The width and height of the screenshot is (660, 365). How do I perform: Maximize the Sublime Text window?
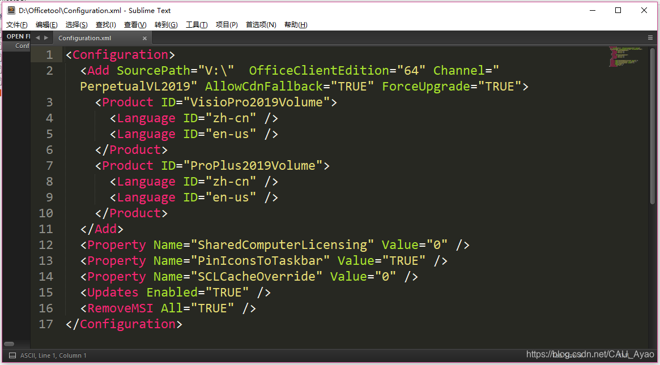(618, 11)
